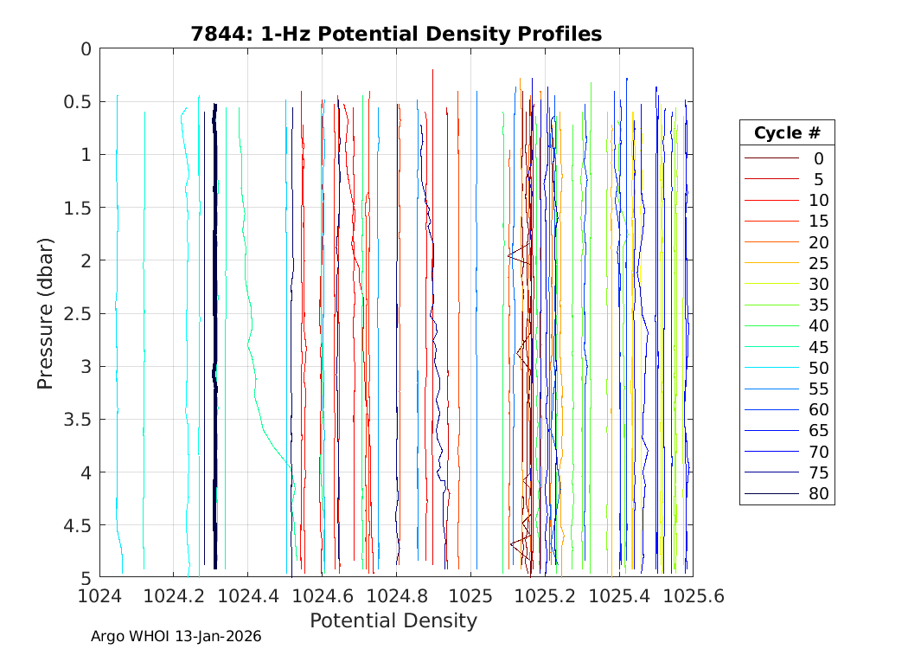Click the red line swatch for cycle 5

click(772, 179)
